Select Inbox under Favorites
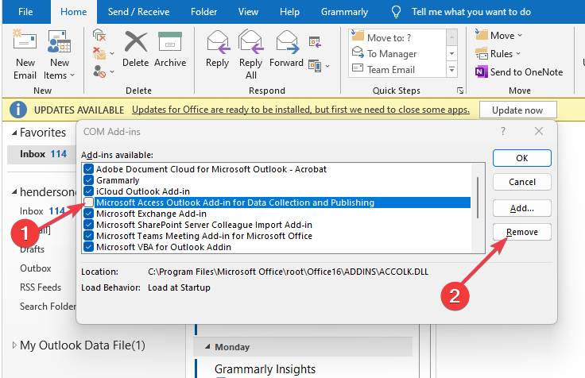 click(43, 154)
